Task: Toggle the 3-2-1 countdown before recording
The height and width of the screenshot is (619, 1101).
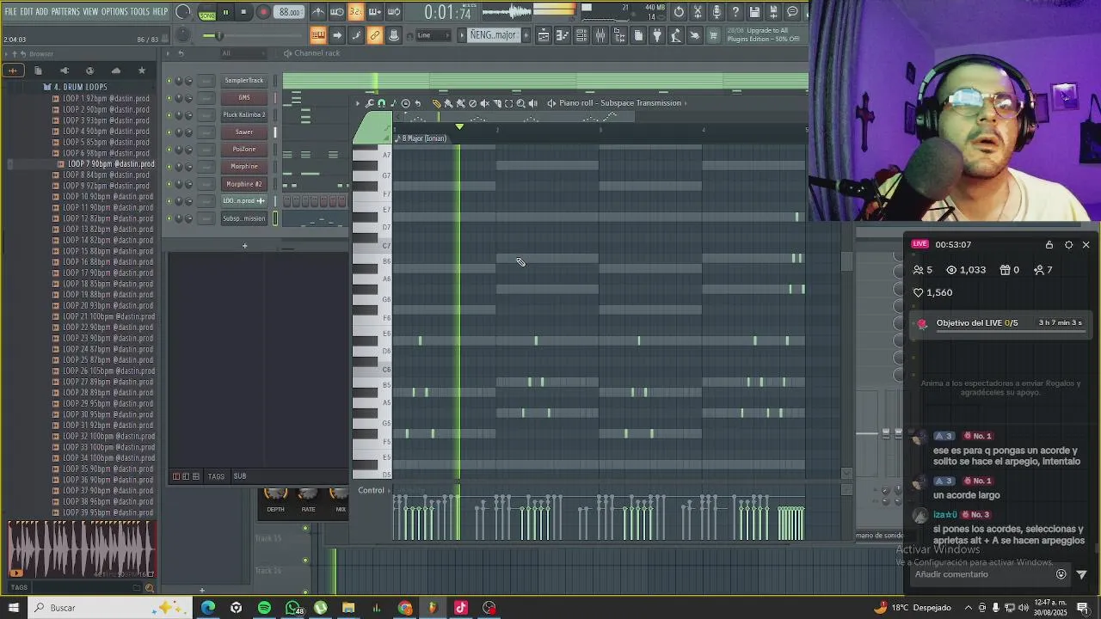Action: click(356, 12)
